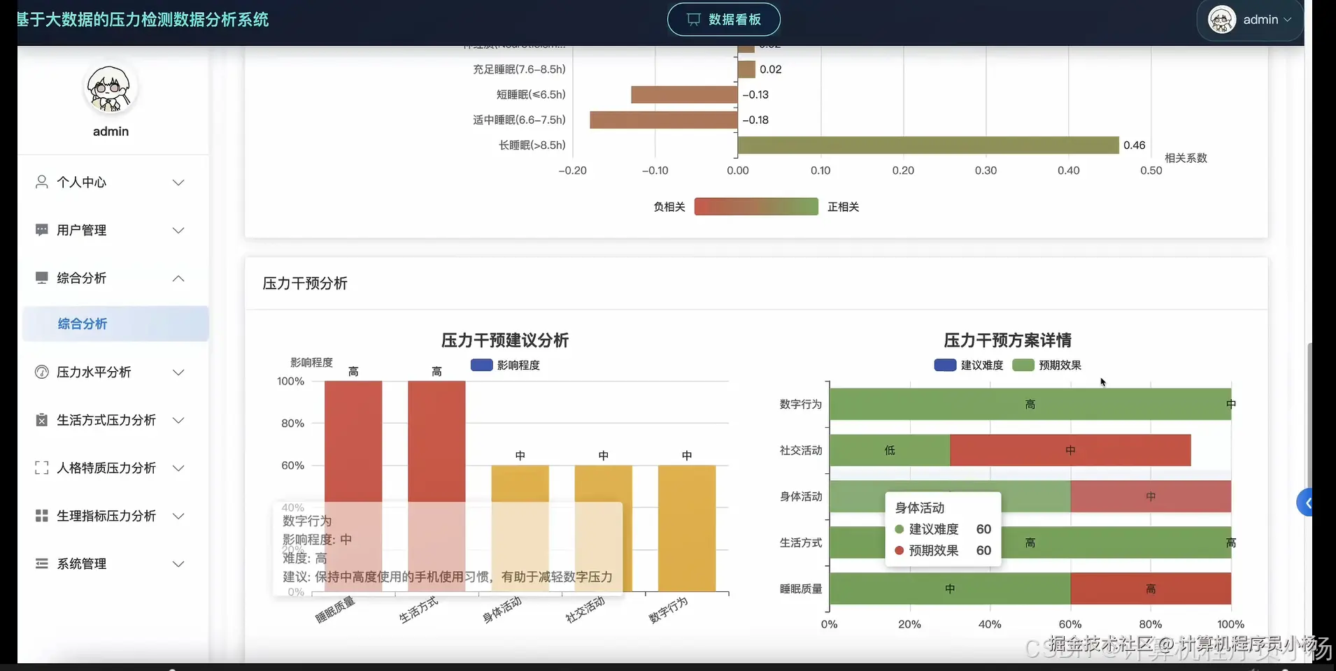Expand the 系统管理 chevron
Screen dimensions: 1336x671
(178, 564)
